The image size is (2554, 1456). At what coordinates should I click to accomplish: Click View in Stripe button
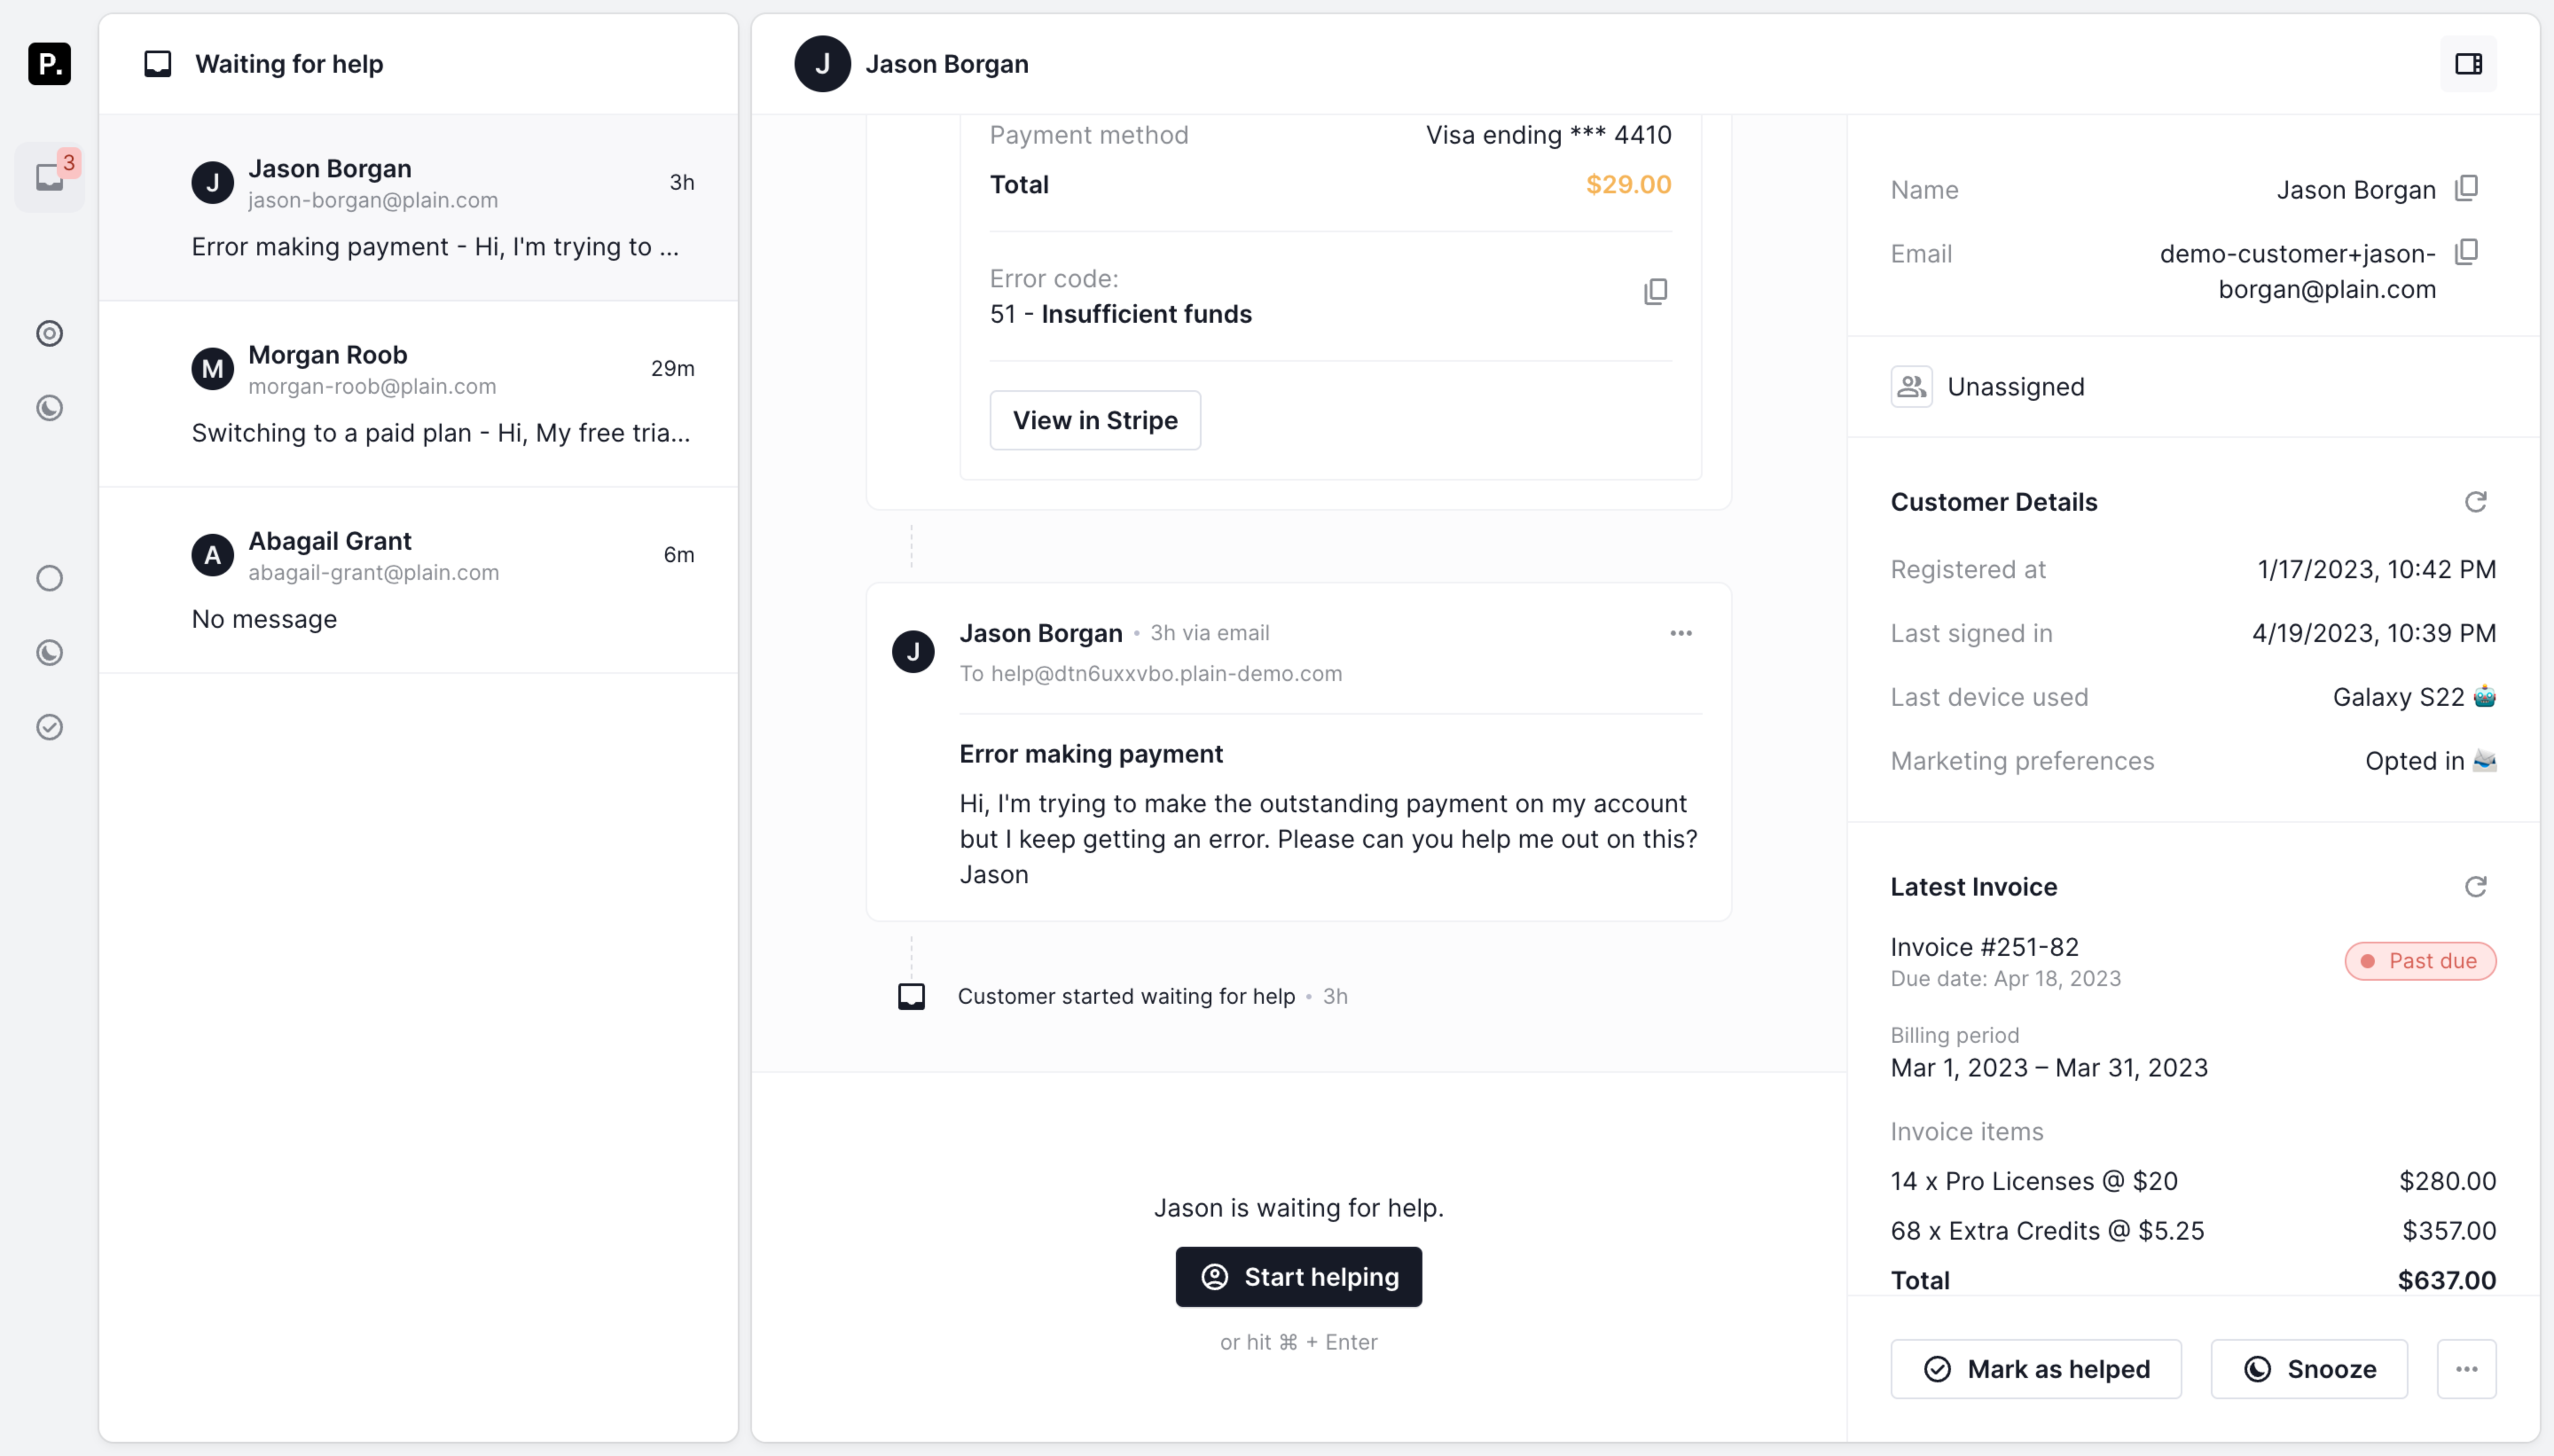click(x=1095, y=420)
